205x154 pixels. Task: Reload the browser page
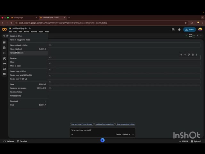12,23
